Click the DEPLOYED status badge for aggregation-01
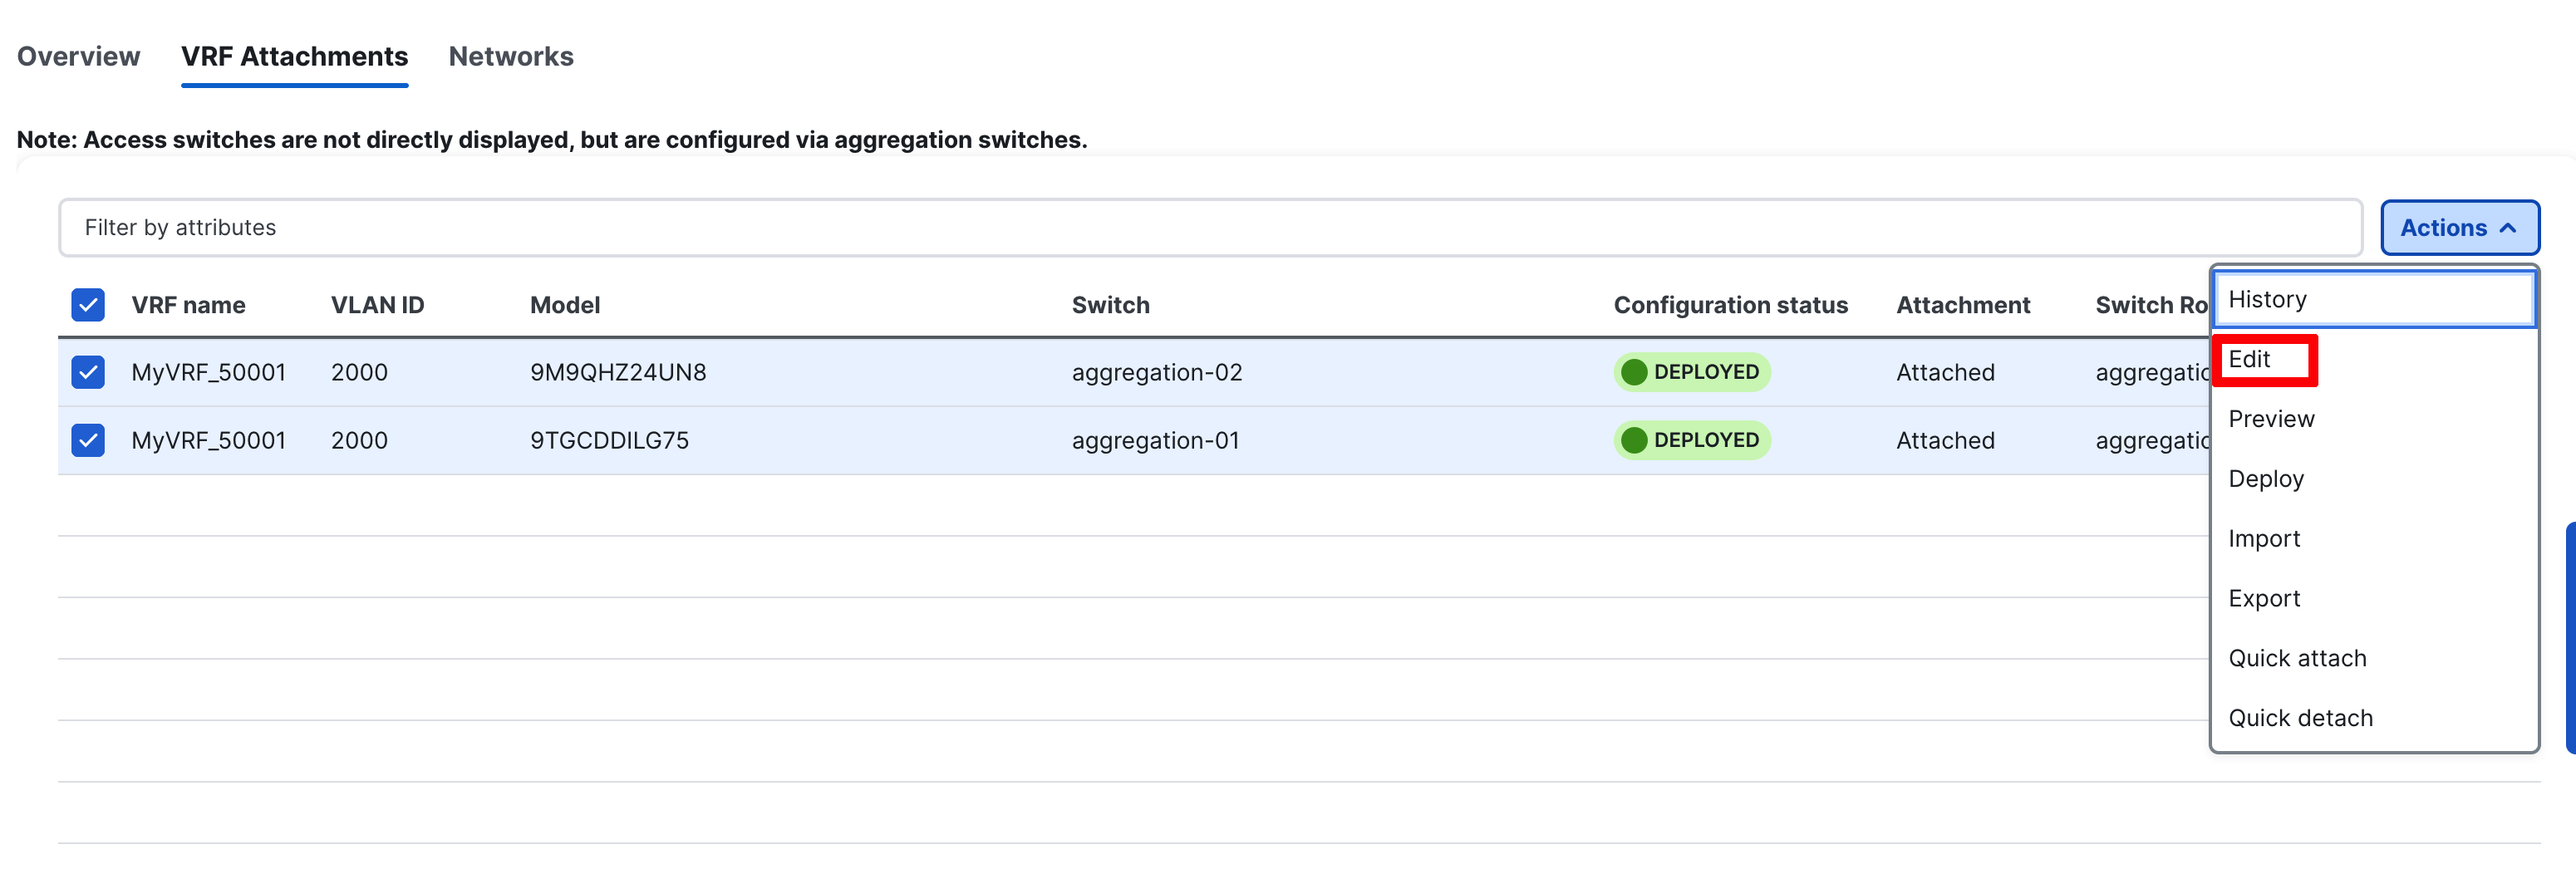Image resolution: width=2576 pixels, height=874 pixels. click(x=1692, y=440)
